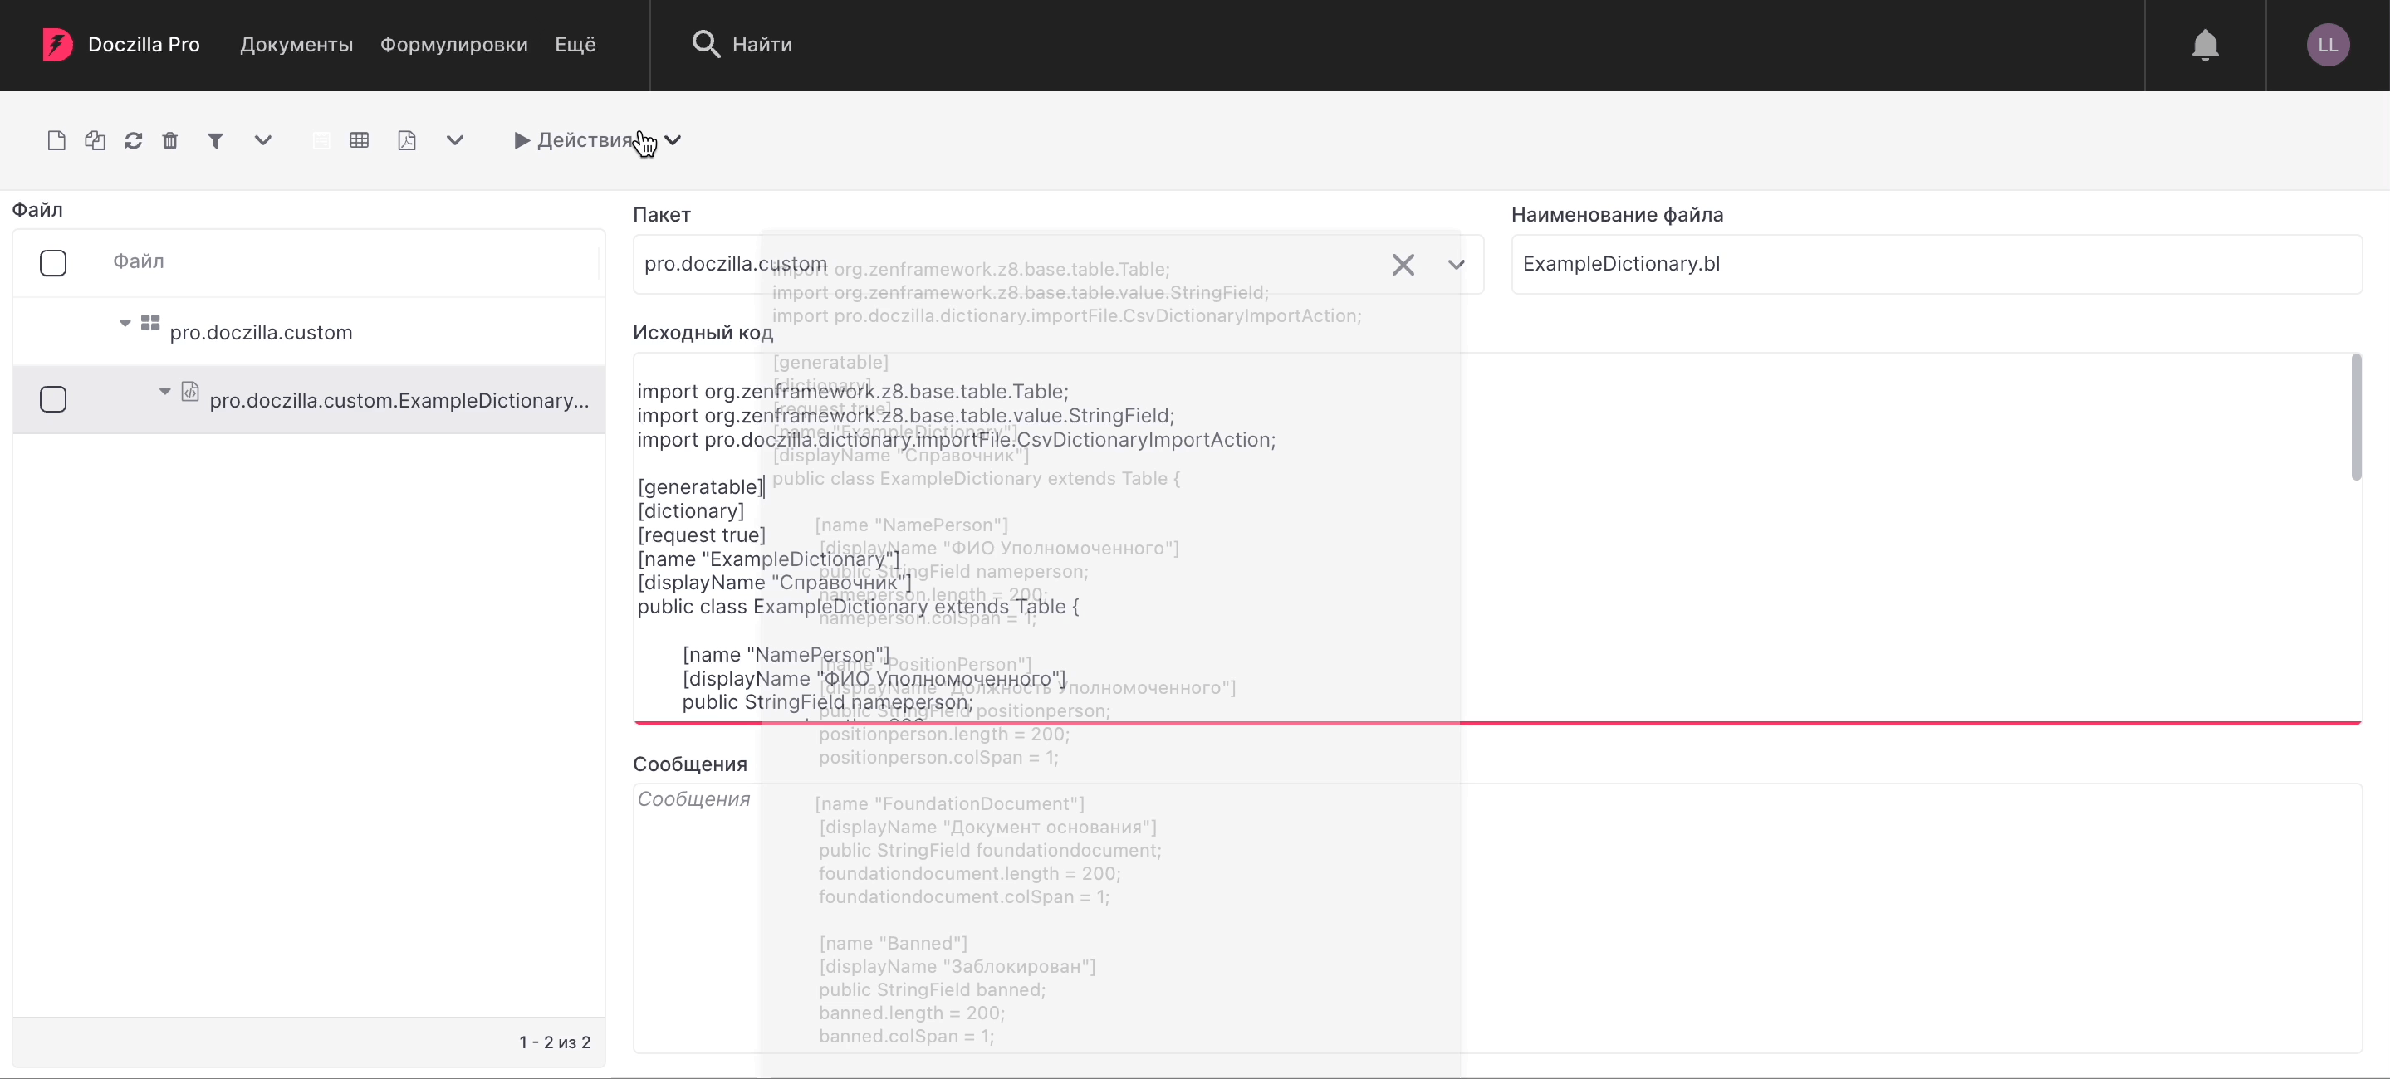
Task: Click the search magnifier icon
Action: 706,45
